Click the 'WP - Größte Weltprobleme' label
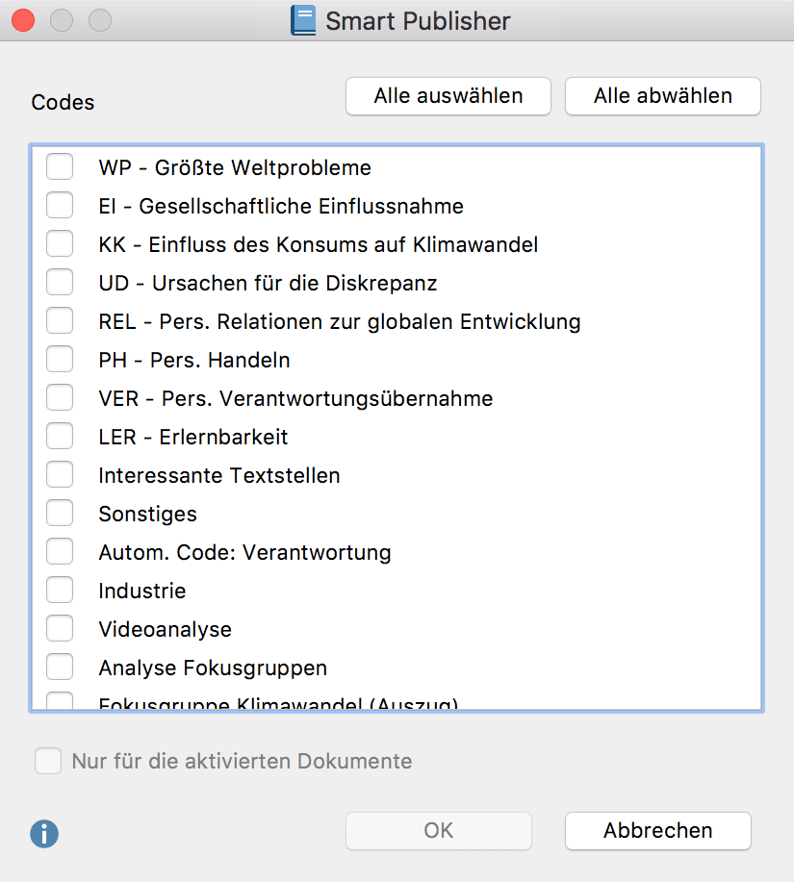Viewport: 794px width, 882px height. tap(235, 167)
